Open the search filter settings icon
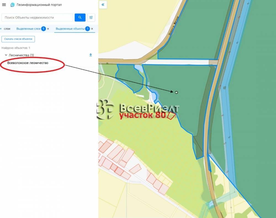The image size is (276, 218). (x=91, y=17)
